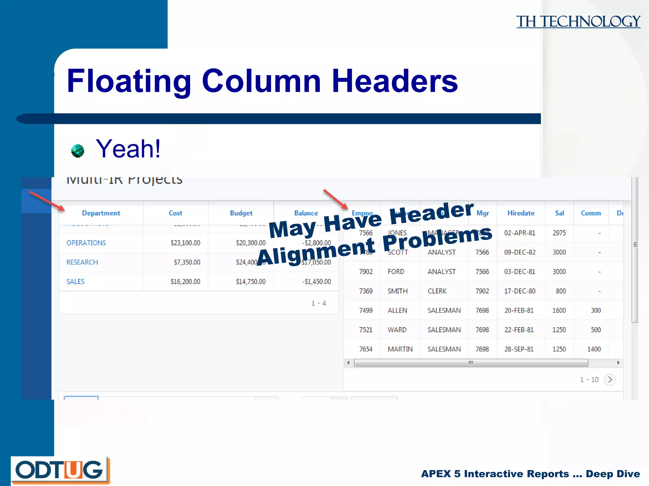Viewport: 649px width, 486px height.
Task: Select employee number 7654
Action: tap(366, 349)
